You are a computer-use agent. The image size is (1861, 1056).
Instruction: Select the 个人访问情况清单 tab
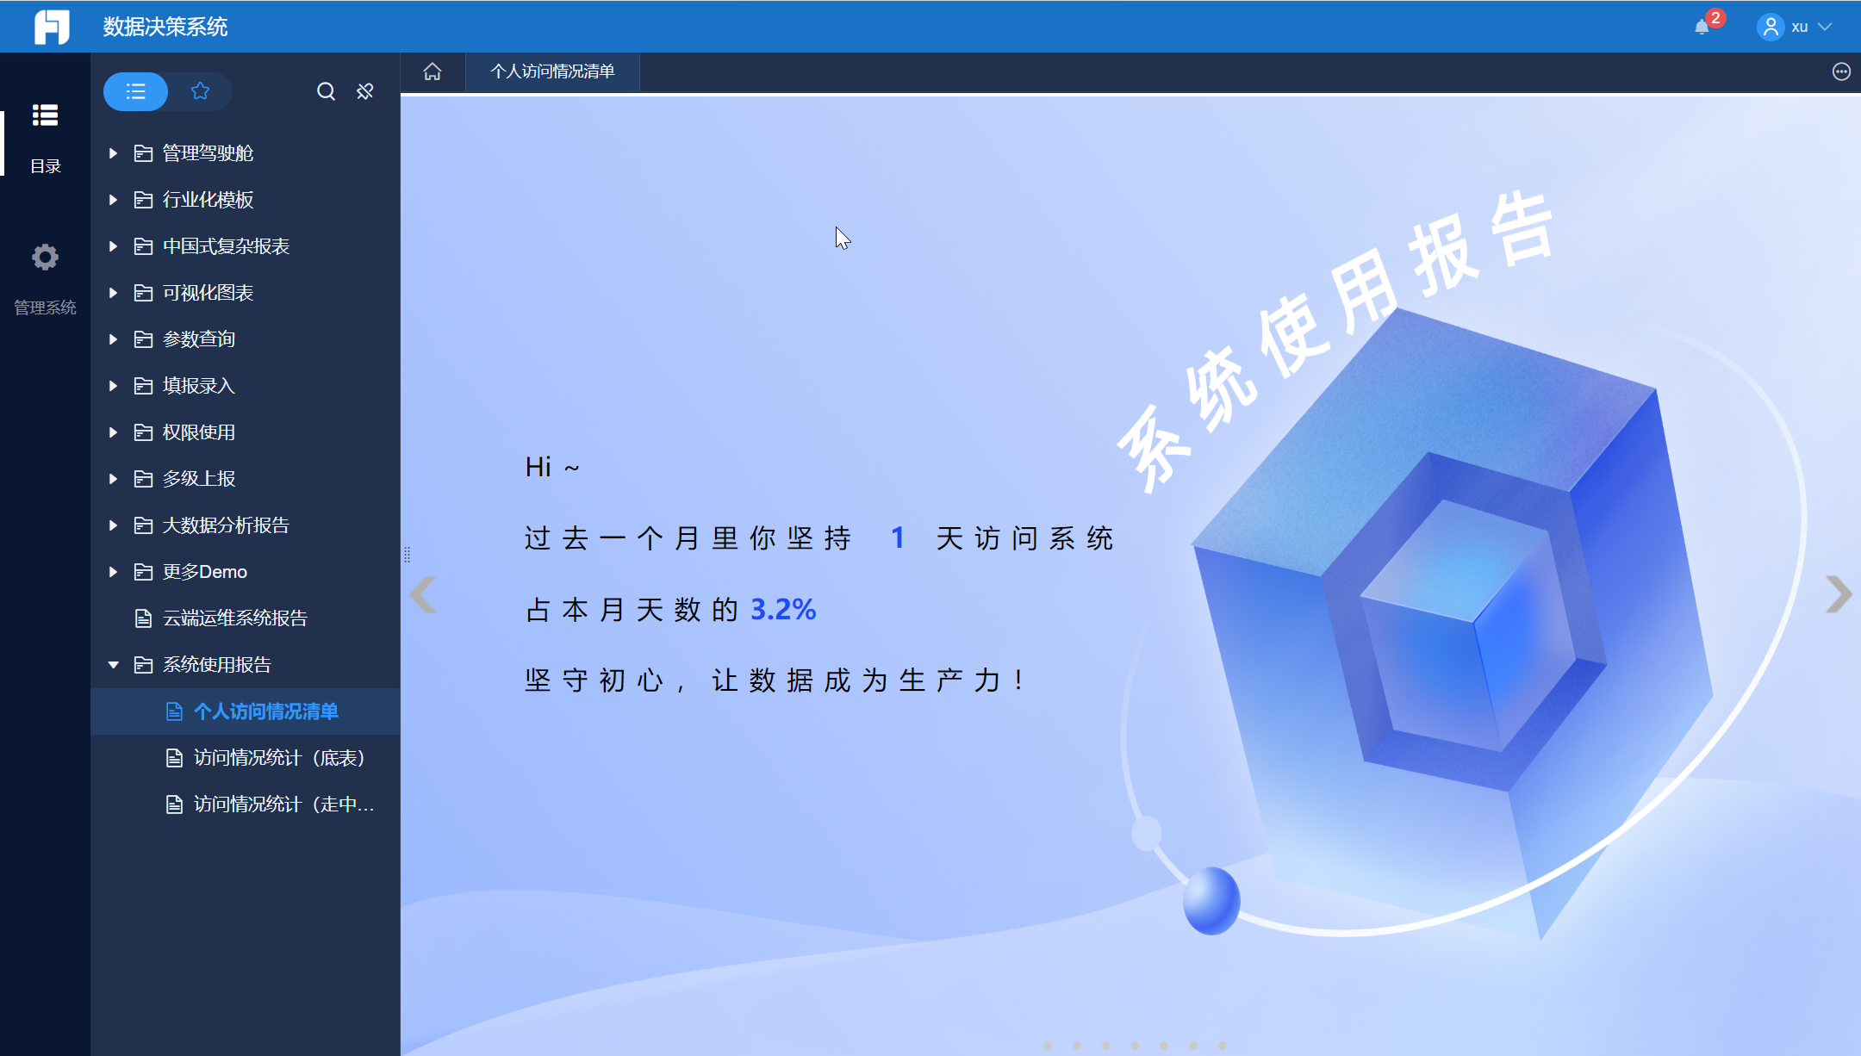click(x=552, y=71)
